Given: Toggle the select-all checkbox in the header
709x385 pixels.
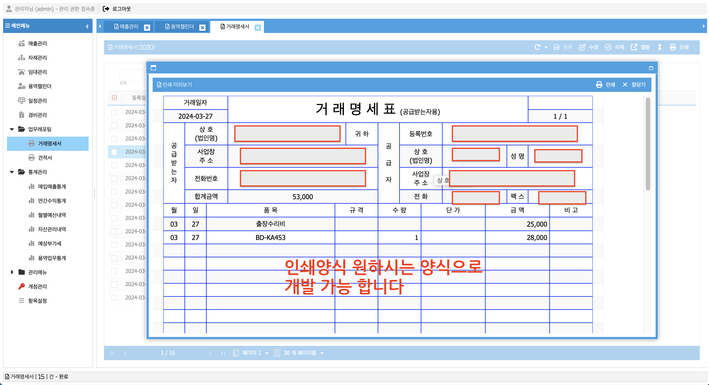Looking at the screenshot, I should [x=114, y=98].
